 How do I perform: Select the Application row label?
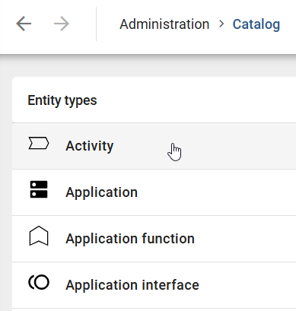click(x=101, y=192)
